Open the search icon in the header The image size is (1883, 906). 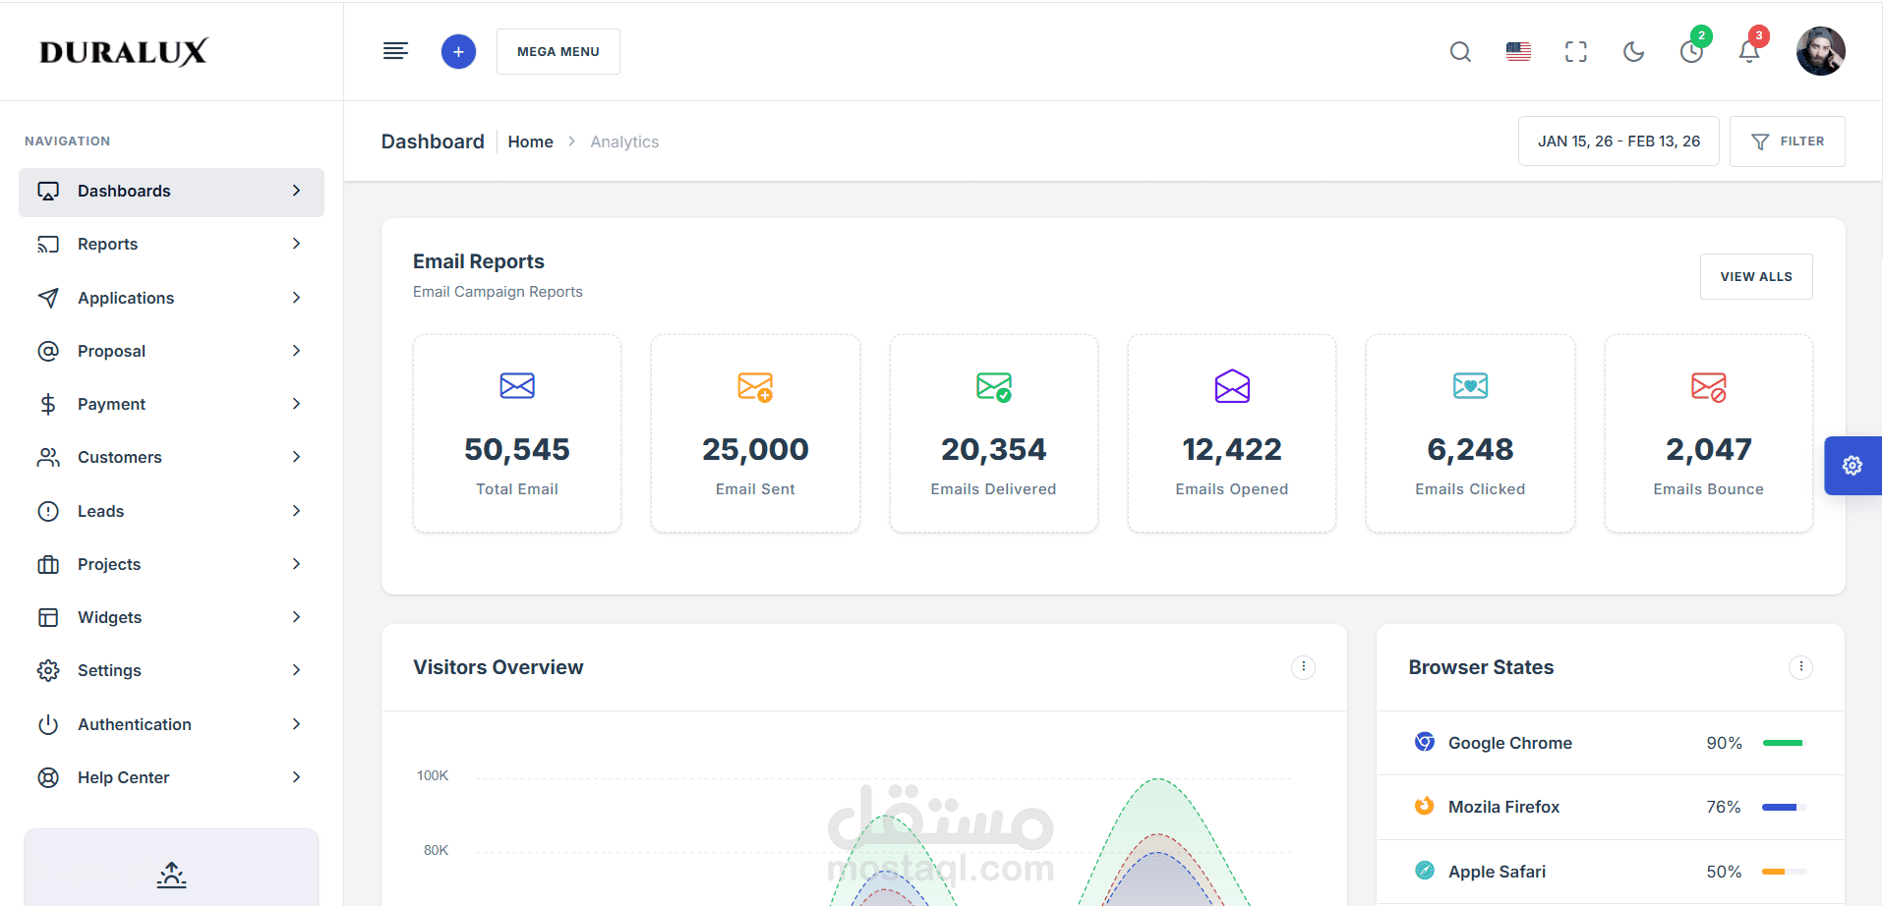[1460, 51]
